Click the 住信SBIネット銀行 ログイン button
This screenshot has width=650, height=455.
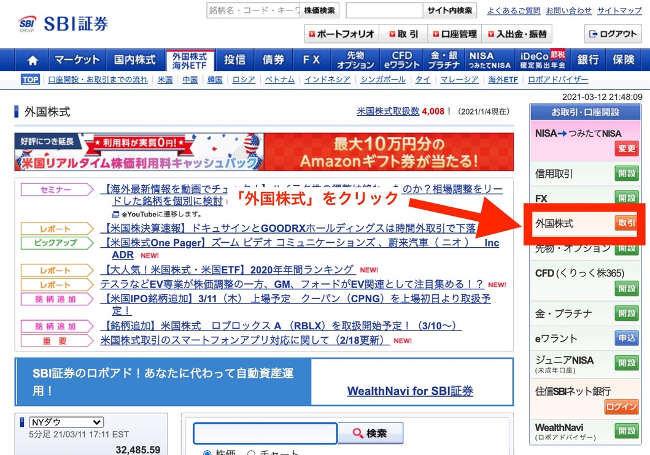coord(621,407)
